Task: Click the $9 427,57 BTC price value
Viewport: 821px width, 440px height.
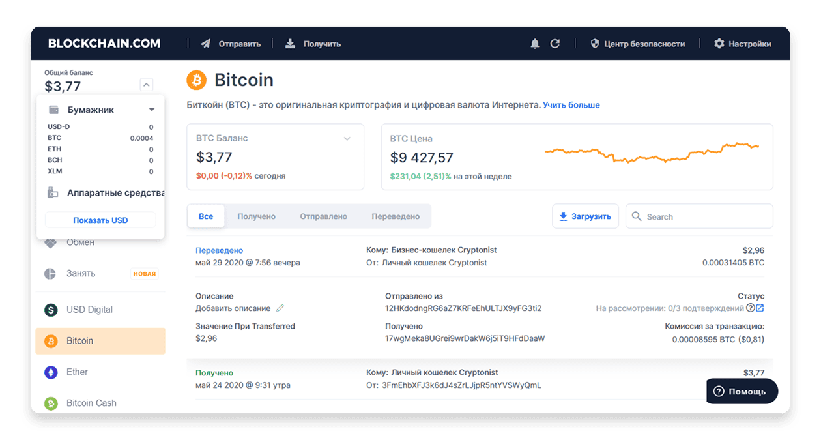Action: pyautogui.click(x=422, y=158)
